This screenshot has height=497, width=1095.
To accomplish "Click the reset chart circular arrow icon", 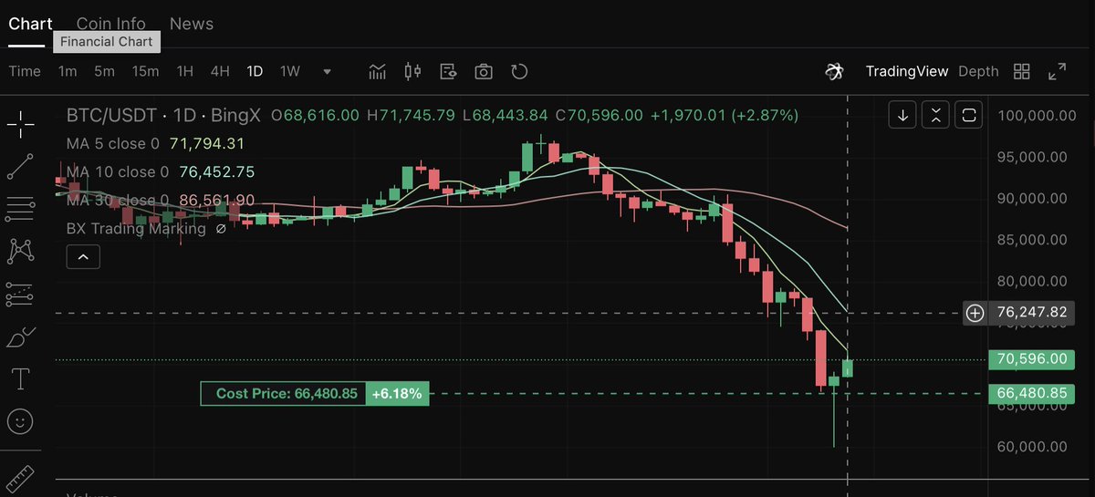I will 519,71.
